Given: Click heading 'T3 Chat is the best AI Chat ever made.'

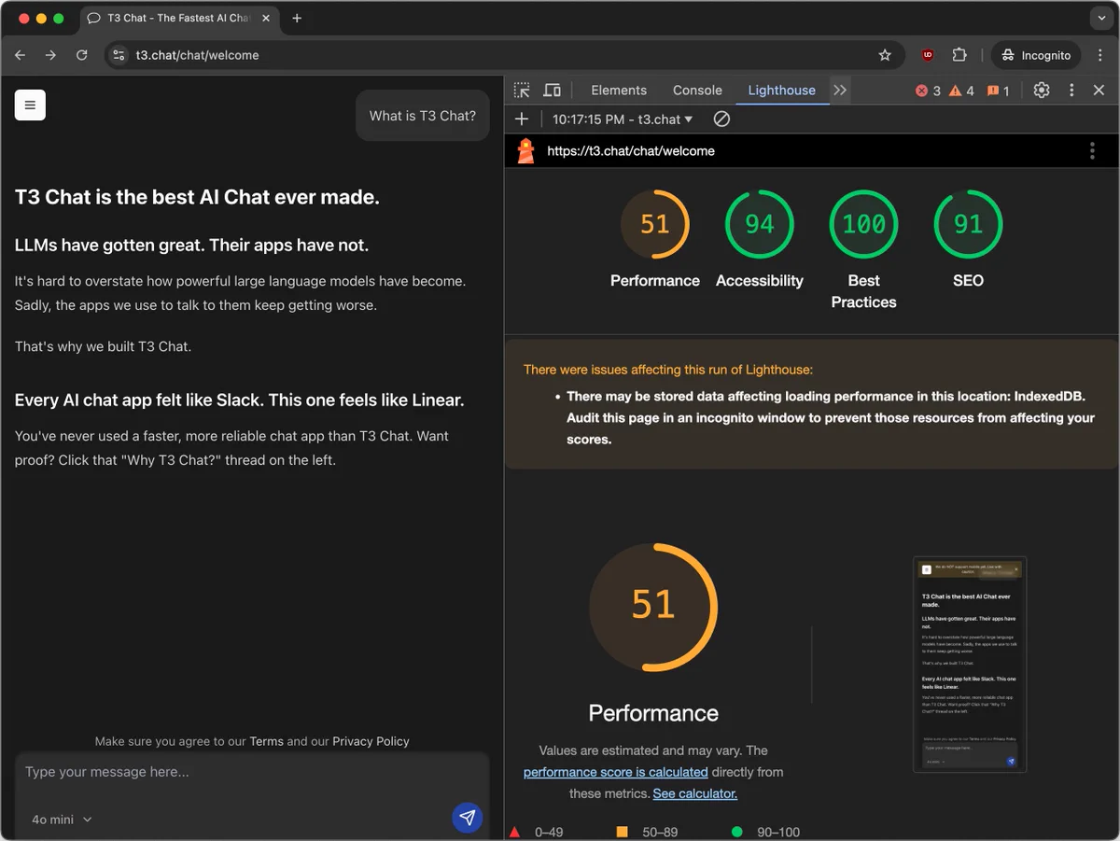Looking at the screenshot, I should (x=197, y=197).
